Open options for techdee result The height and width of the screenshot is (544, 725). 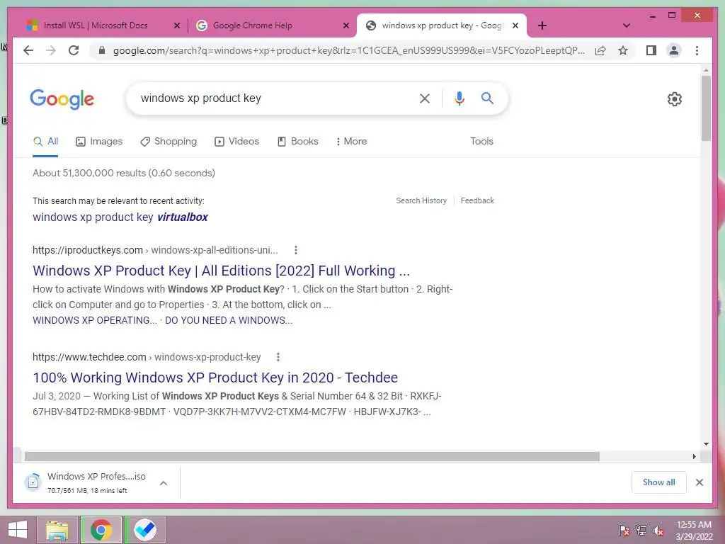(278, 357)
